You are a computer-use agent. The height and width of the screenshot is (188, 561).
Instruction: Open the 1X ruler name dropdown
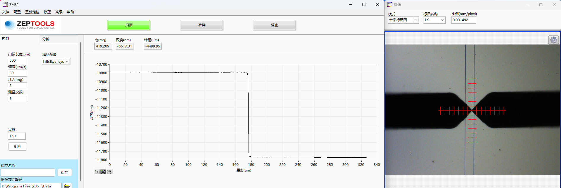pyautogui.click(x=442, y=20)
